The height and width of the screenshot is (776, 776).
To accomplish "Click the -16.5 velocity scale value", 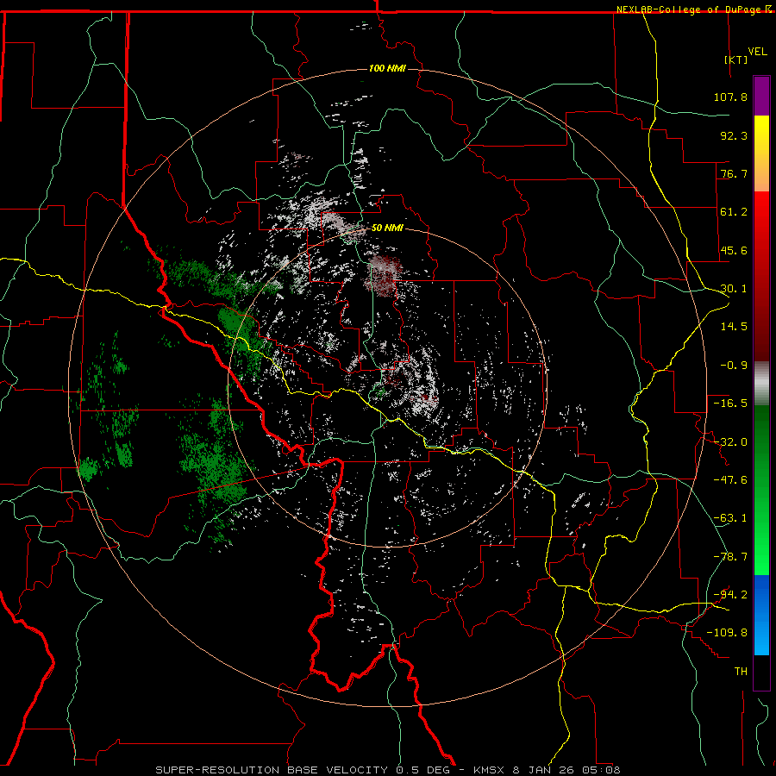I will coord(730,404).
